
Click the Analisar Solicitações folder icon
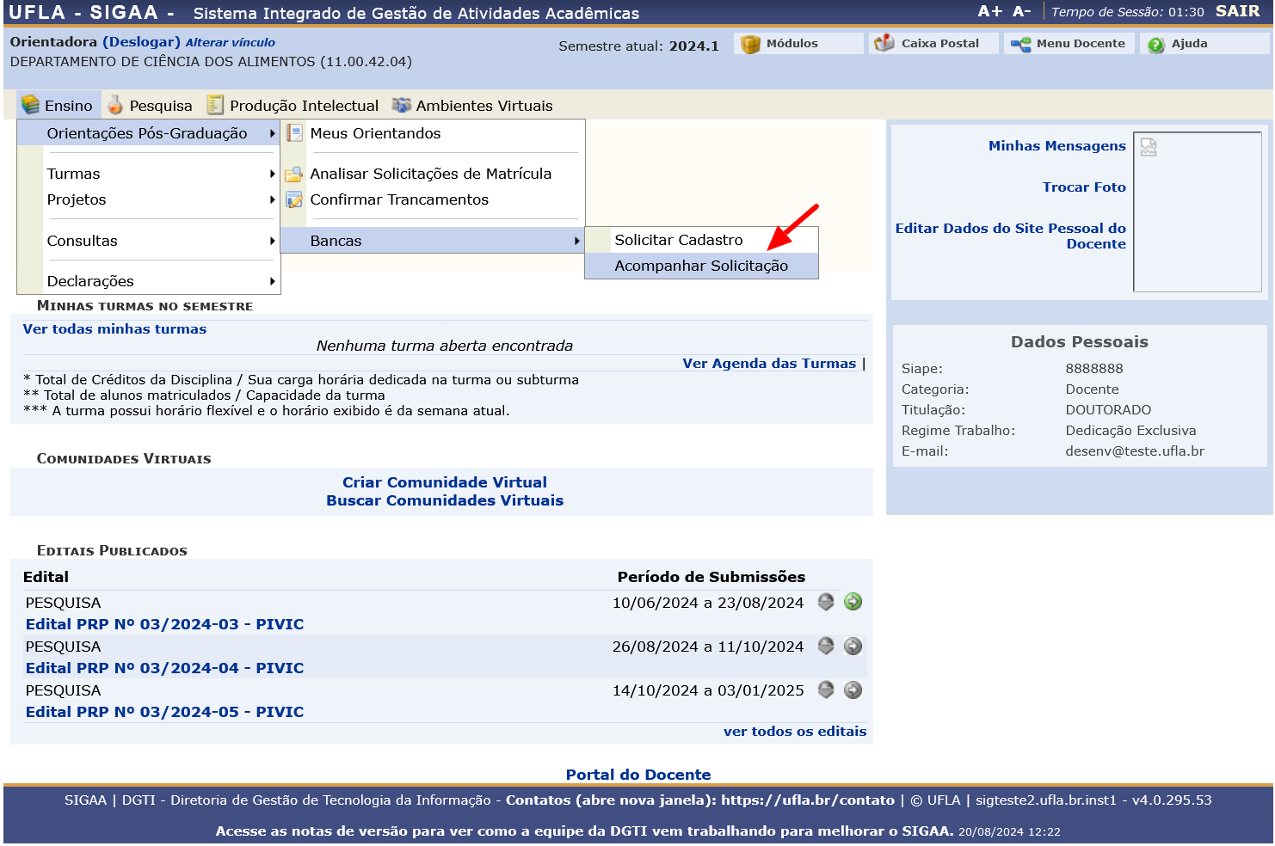click(294, 175)
